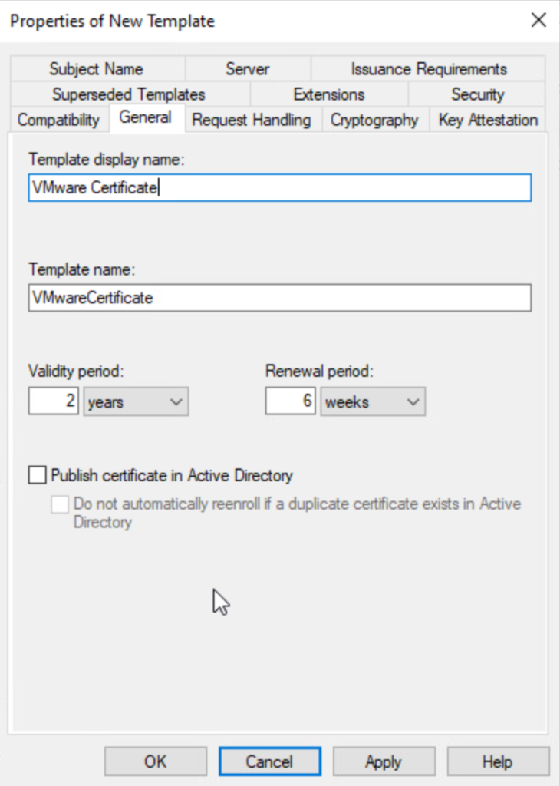The width and height of the screenshot is (560, 786).
Task: Switch to the Cryptography tab
Action: pos(374,120)
